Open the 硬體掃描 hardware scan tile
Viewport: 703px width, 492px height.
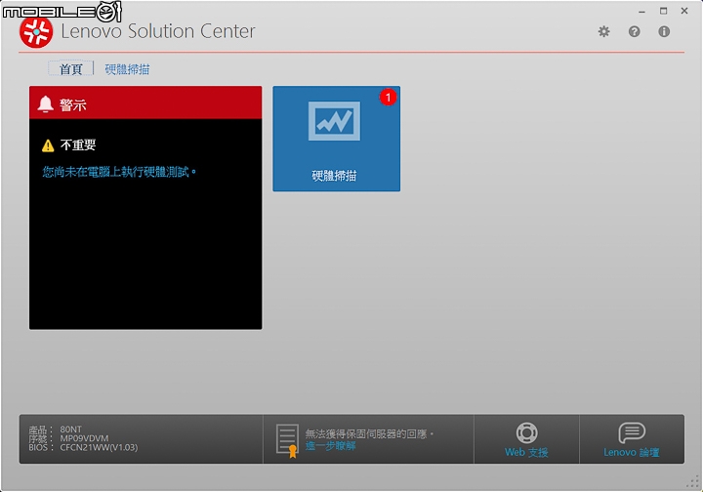click(336, 139)
